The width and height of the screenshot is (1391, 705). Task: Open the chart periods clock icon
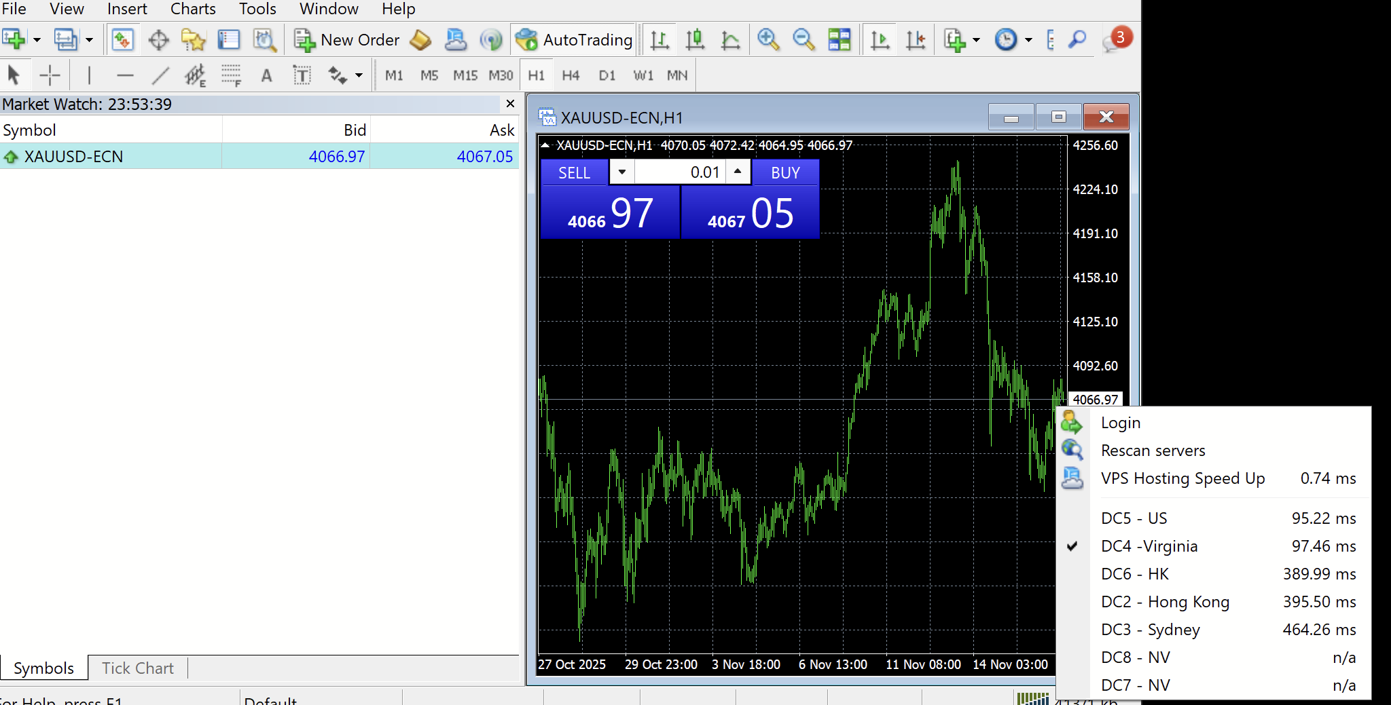coord(1006,39)
